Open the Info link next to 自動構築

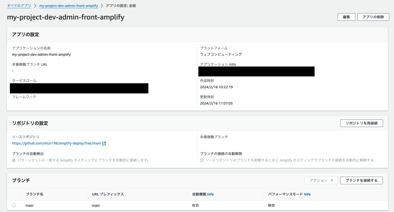[x=210, y=194]
